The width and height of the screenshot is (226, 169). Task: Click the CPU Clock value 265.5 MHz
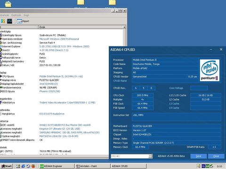tap(143, 95)
